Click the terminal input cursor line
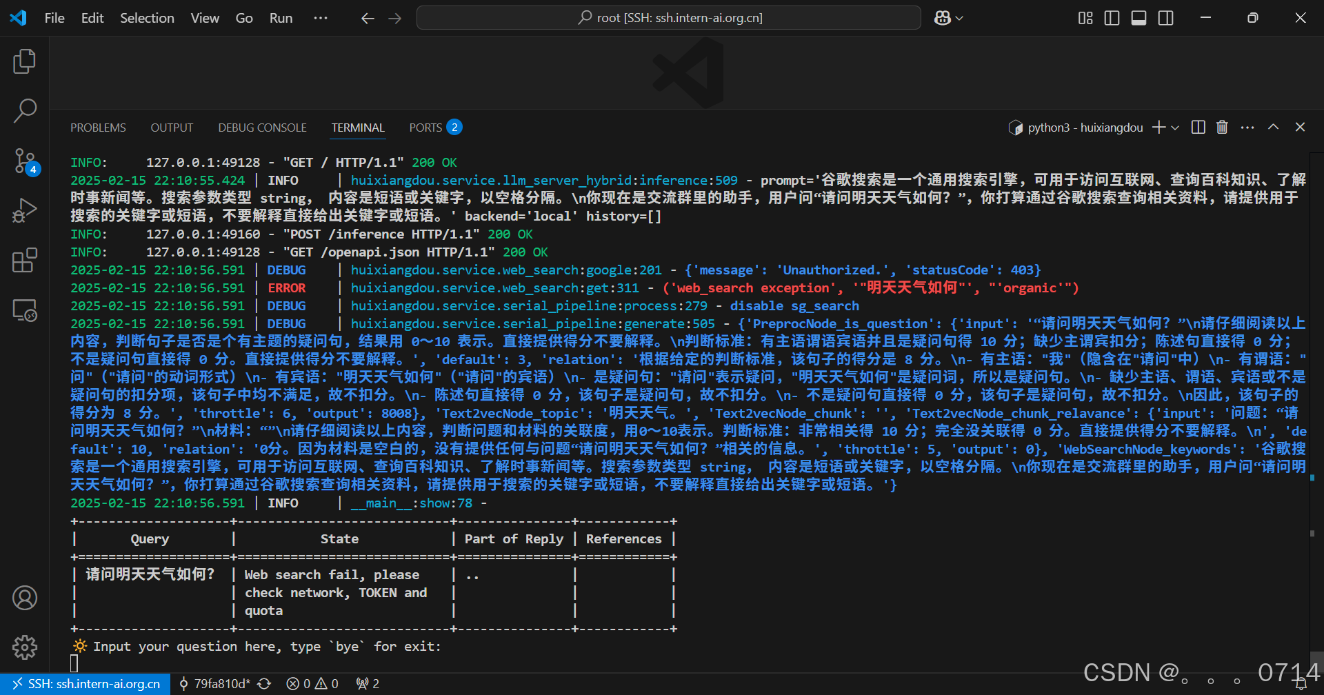The image size is (1324, 695). pos(74,663)
